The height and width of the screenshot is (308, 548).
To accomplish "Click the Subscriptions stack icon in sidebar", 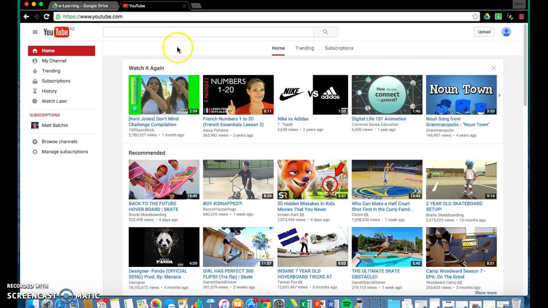I will tap(35, 81).
